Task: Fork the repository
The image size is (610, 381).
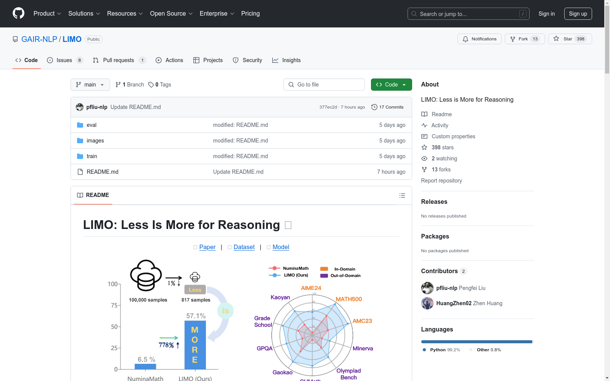Action: tap(525, 39)
